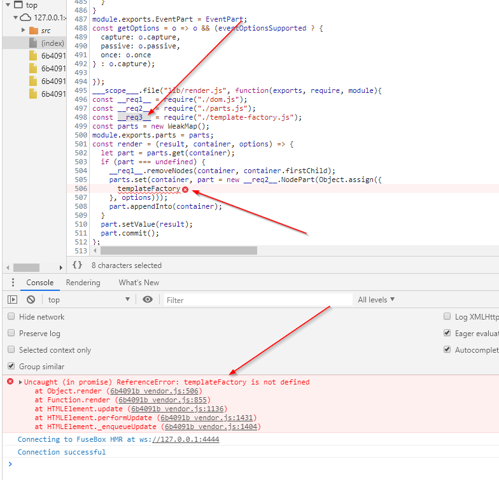499x480 pixels.
Task: Toggle the console sidebar panel icon
Action: click(12, 299)
